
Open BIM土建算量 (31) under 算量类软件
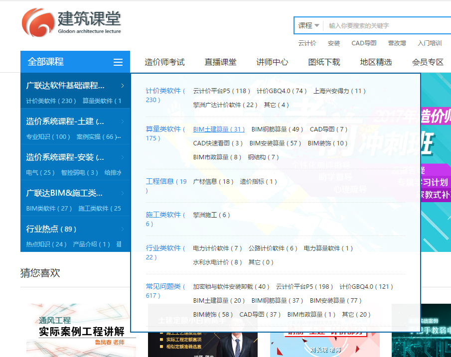click(x=219, y=129)
